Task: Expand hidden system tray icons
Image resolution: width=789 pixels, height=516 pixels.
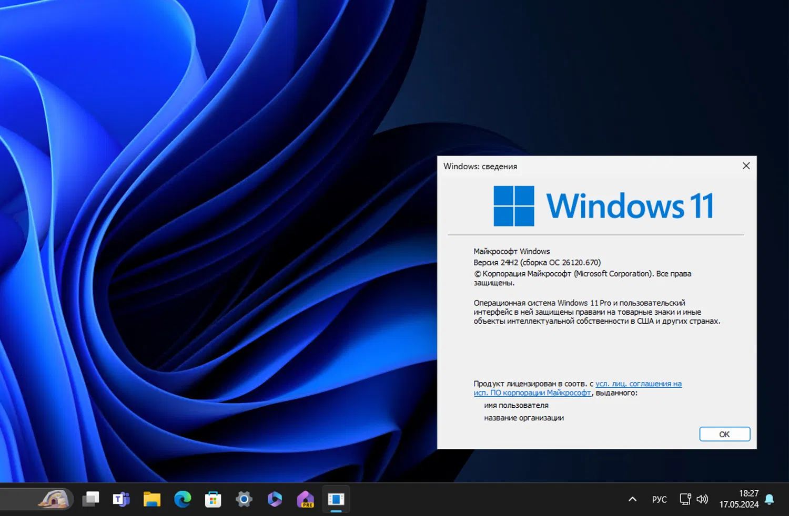Action: click(x=632, y=499)
